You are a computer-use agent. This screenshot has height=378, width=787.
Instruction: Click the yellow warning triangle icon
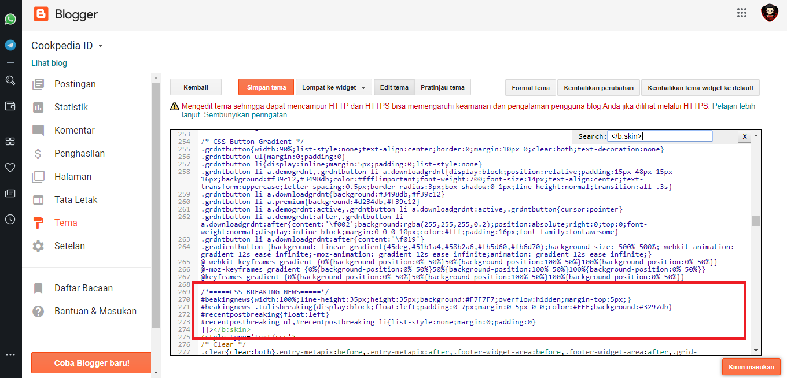tap(175, 106)
